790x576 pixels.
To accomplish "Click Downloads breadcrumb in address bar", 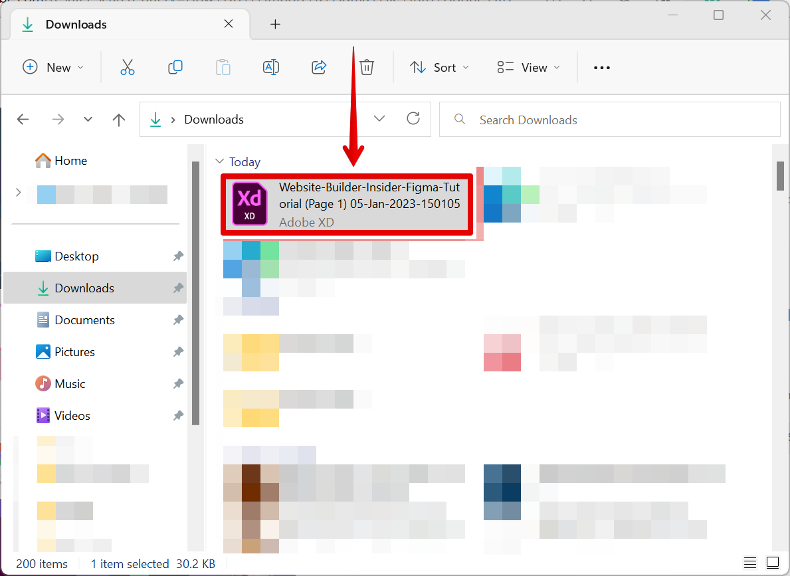I will [214, 120].
